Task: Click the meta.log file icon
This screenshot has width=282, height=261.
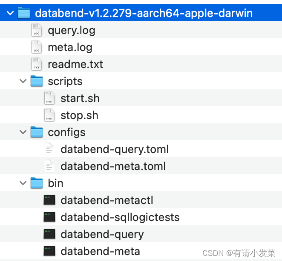Action: [x=37, y=47]
